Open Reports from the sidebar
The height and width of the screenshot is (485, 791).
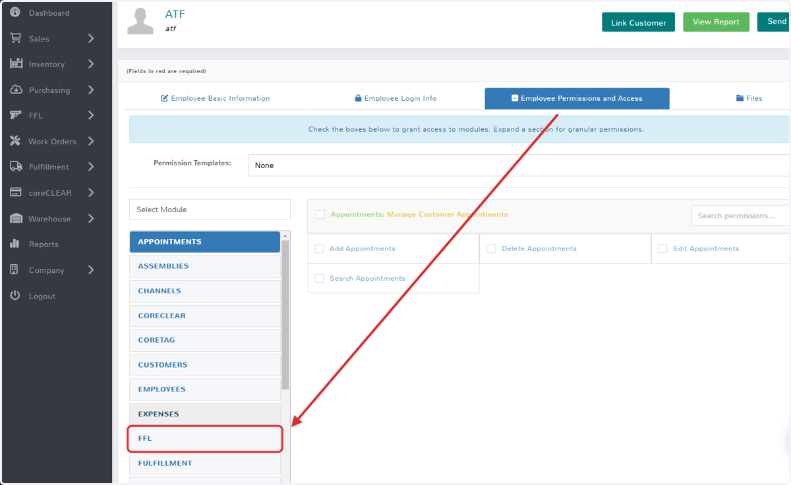click(44, 244)
